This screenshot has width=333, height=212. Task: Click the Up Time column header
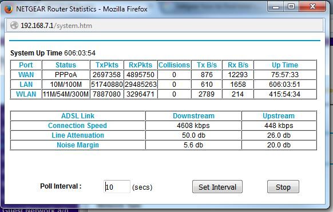click(x=285, y=65)
